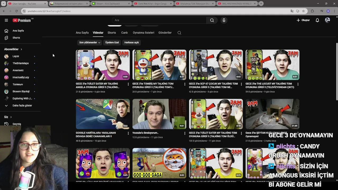Open the Chrome three-dot menu
Viewport: 338px width, 190px height.
(x=334, y=11)
